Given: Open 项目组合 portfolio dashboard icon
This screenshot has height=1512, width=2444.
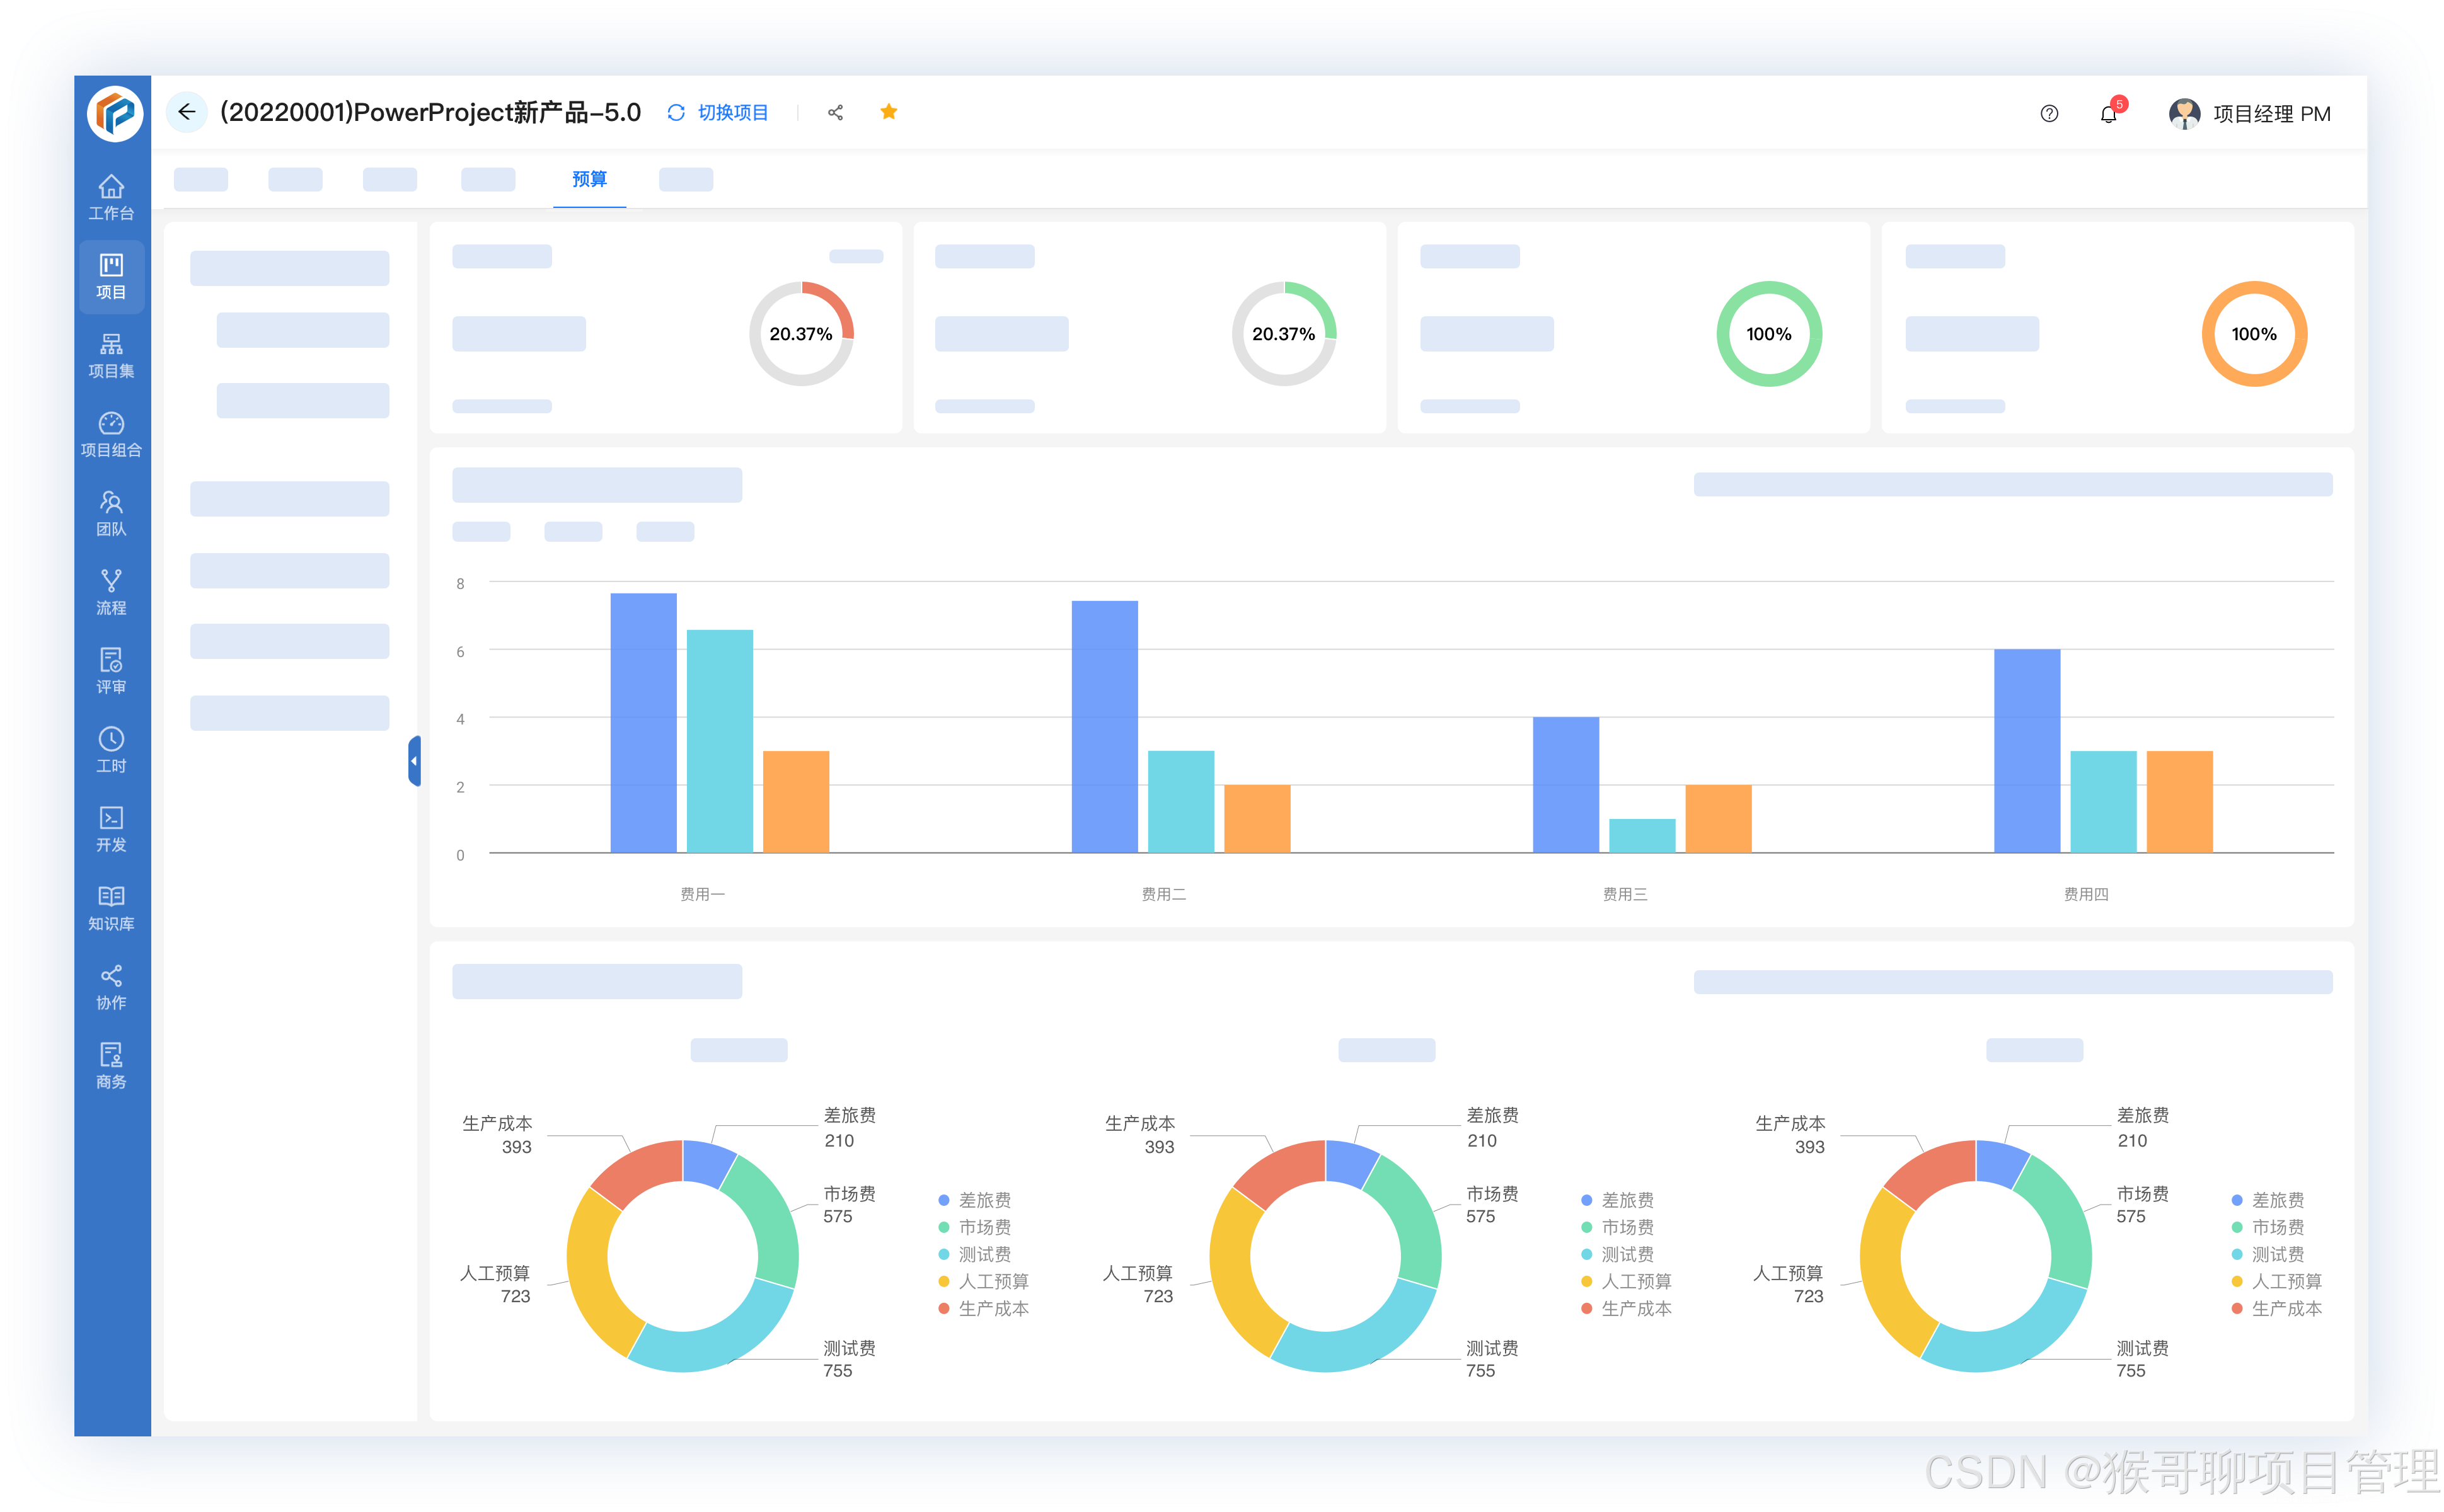Looking at the screenshot, I should (111, 434).
